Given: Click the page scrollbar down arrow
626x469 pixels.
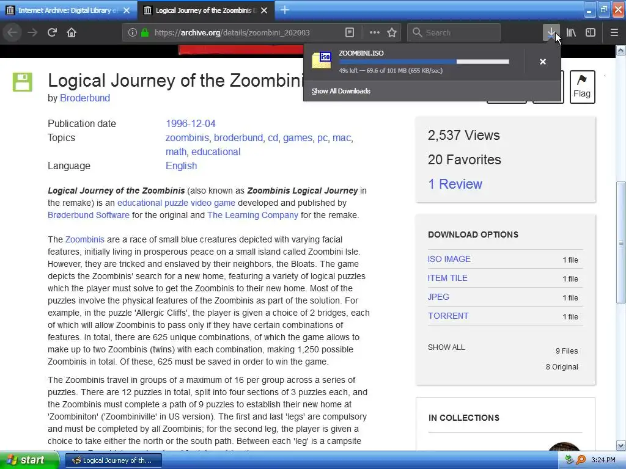Looking at the screenshot, I should click(621, 445).
